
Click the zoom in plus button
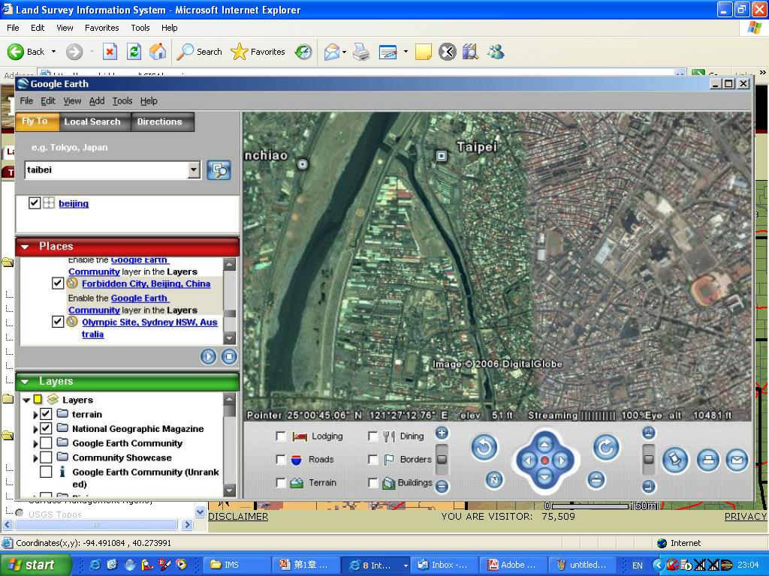[x=442, y=433]
